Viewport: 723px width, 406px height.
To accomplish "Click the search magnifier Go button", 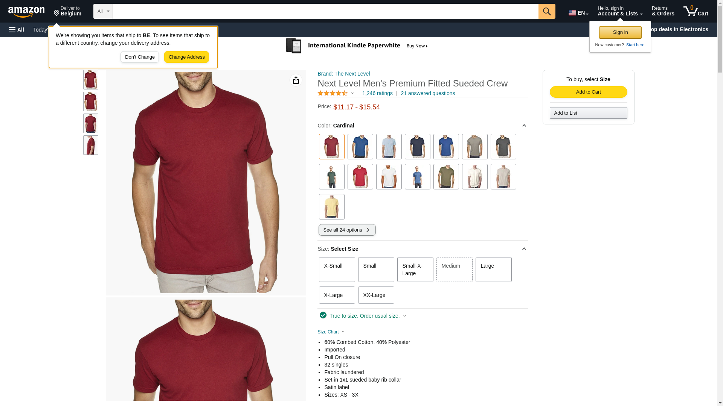I will [547, 11].
